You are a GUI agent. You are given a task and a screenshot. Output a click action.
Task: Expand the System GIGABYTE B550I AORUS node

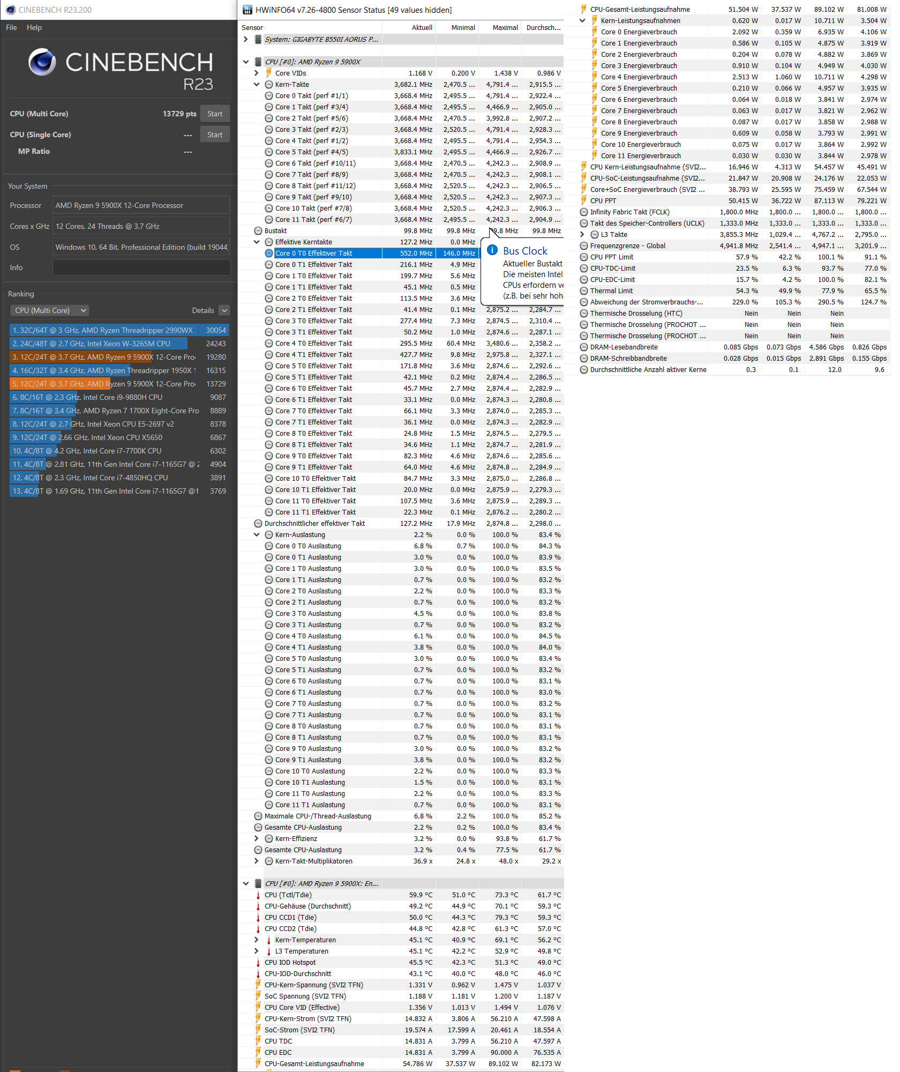pyautogui.click(x=245, y=39)
